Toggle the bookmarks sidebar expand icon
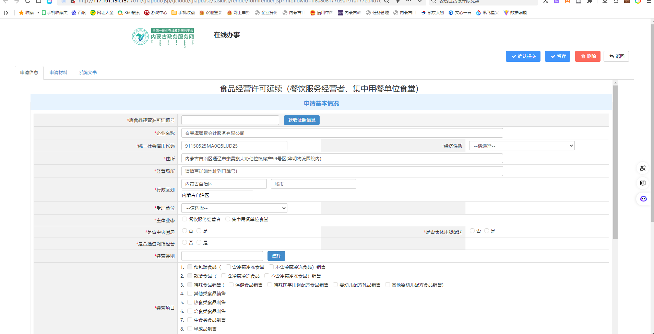Viewport: 654px width, 334px height. click(6, 13)
